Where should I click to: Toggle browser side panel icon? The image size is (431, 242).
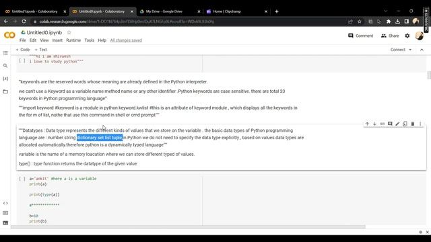point(407,22)
